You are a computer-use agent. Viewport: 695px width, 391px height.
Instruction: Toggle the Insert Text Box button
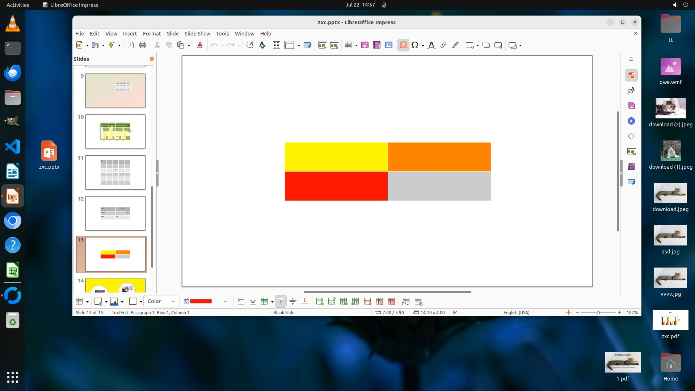click(x=403, y=45)
